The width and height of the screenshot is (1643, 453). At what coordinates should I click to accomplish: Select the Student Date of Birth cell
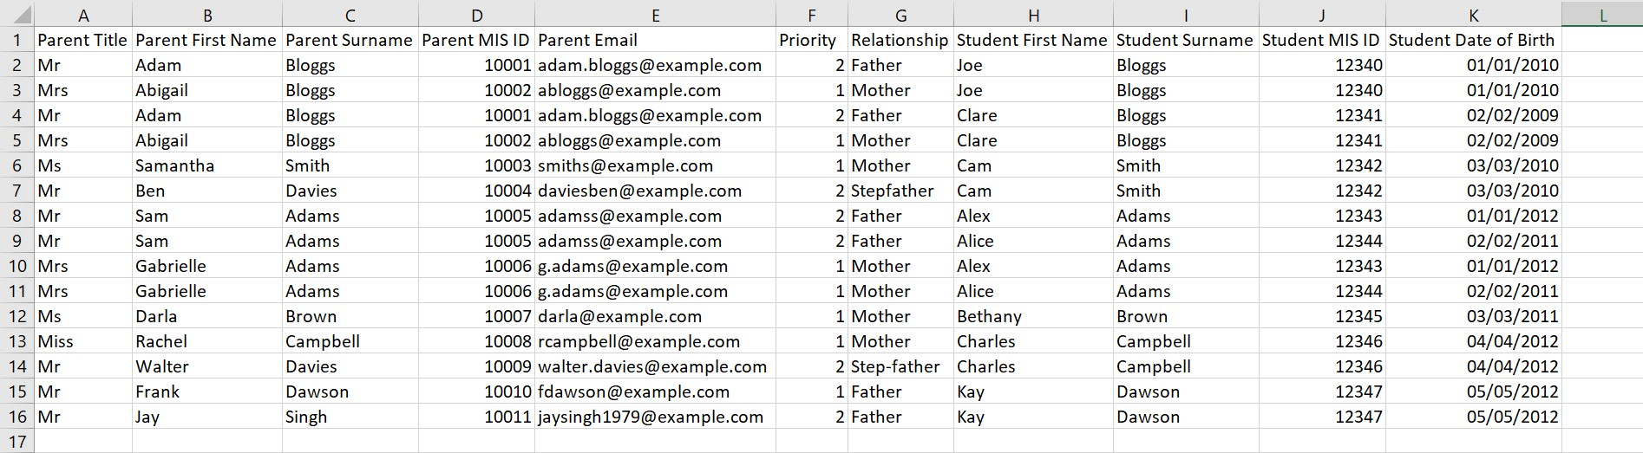click(x=1471, y=40)
